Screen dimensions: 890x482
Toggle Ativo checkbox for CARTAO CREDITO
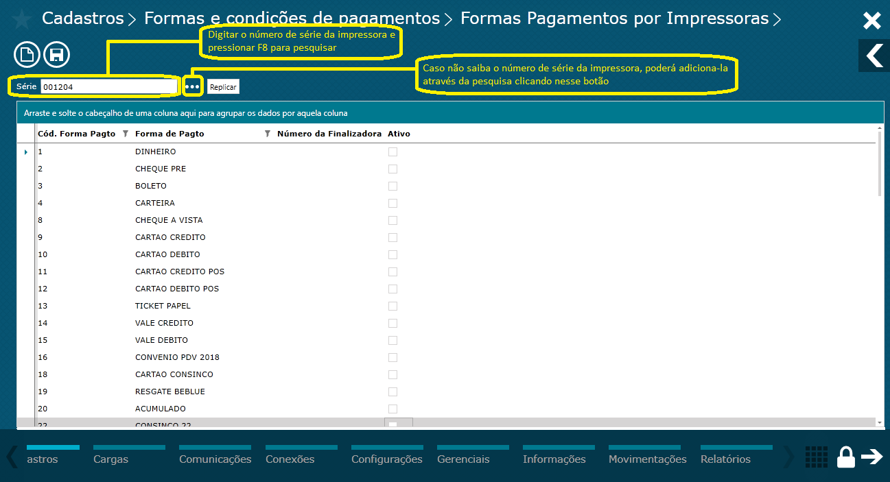pyautogui.click(x=393, y=237)
